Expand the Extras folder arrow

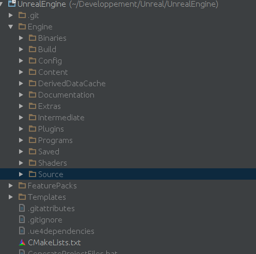tap(21, 106)
